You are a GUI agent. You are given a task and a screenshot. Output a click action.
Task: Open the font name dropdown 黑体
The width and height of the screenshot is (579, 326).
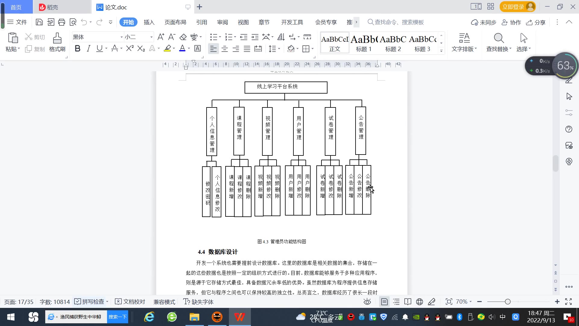coord(122,37)
